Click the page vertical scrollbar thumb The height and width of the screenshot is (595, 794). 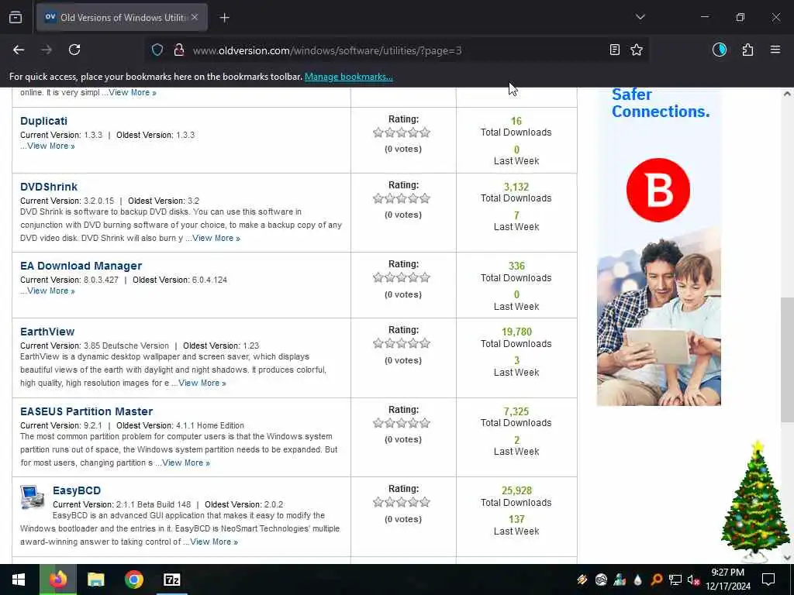[786, 359]
